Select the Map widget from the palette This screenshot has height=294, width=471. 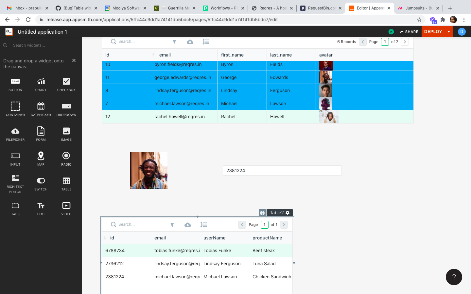pos(41,159)
